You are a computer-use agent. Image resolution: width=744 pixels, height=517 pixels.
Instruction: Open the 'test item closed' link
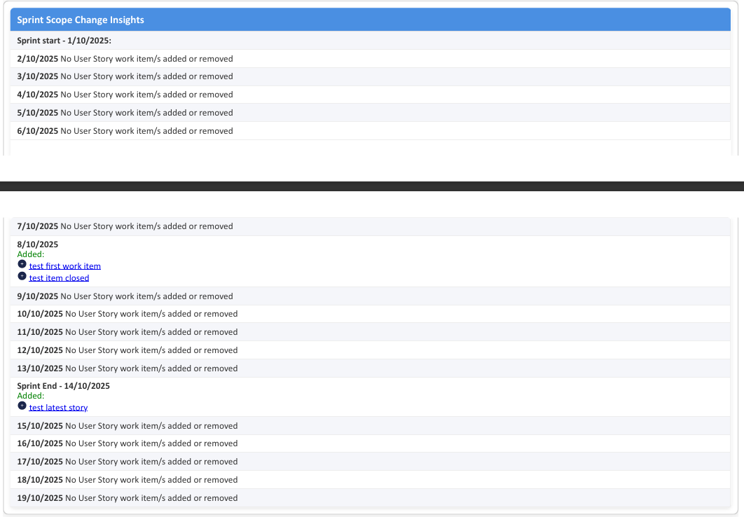pyautogui.click(x=59, y=278)
